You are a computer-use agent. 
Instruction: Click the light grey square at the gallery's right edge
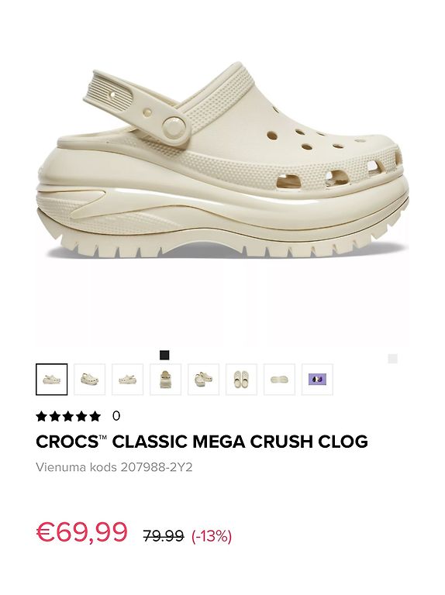pyautogui.click(x=392, y=359)
